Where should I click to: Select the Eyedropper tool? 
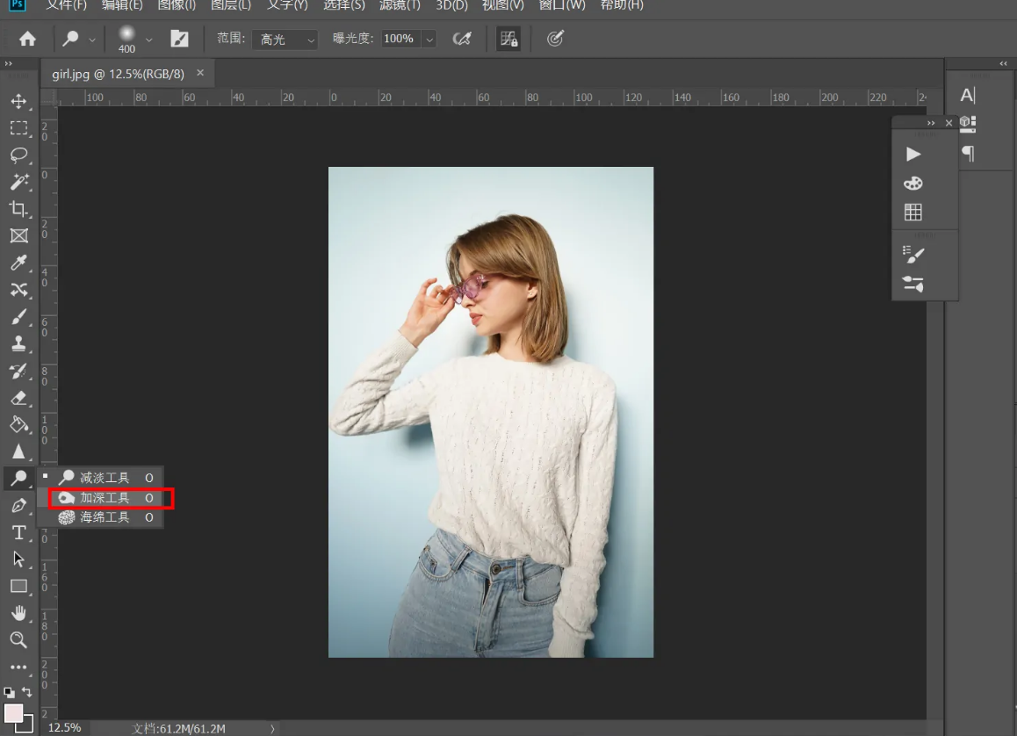click(18, 263)
